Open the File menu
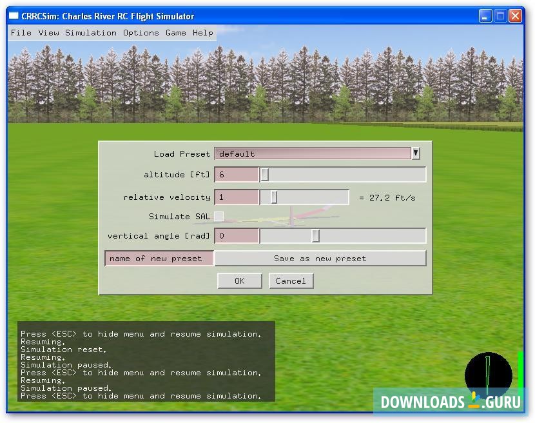 pos(21,33)
